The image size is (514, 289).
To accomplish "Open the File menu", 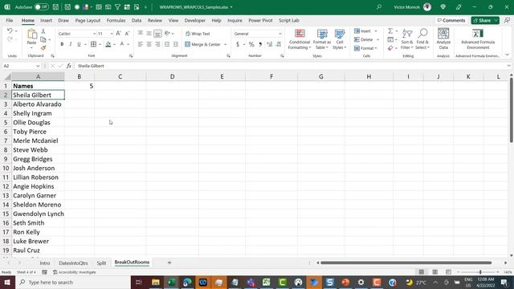I will (10, 20).
